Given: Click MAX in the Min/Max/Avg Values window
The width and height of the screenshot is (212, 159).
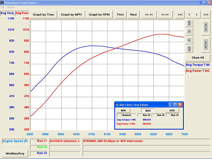Looking at the screenshot, I should point(148,111).
